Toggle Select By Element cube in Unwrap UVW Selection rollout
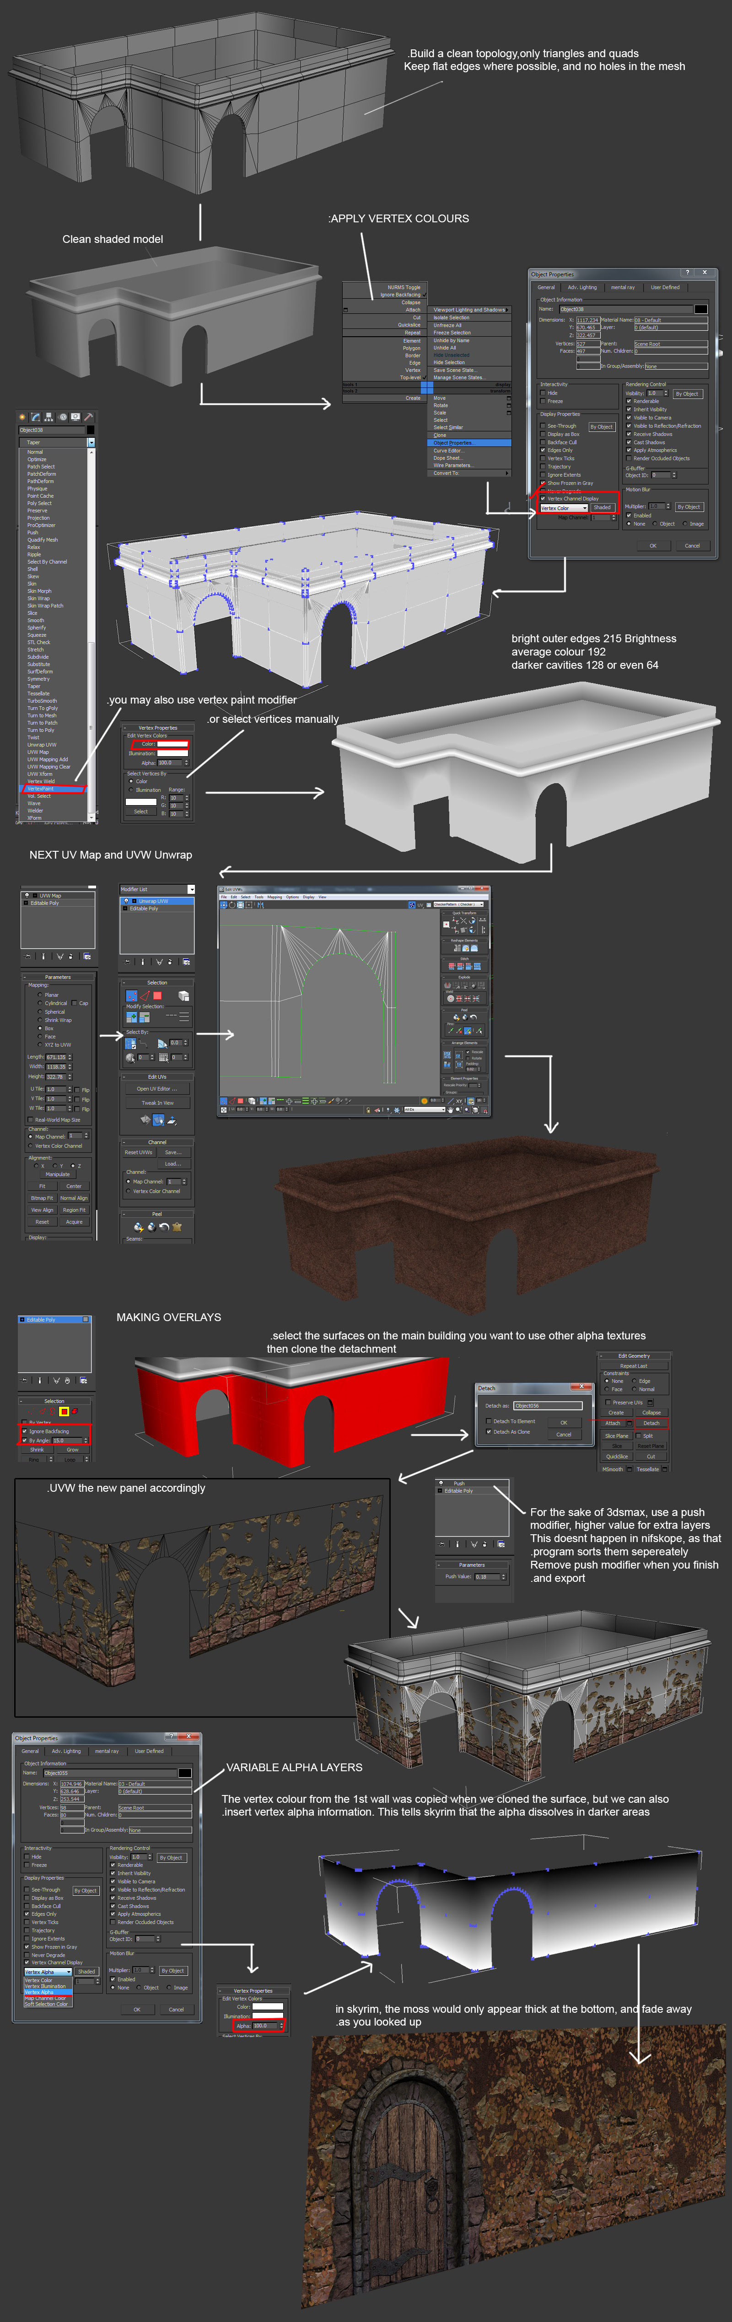 coord(184,995)
